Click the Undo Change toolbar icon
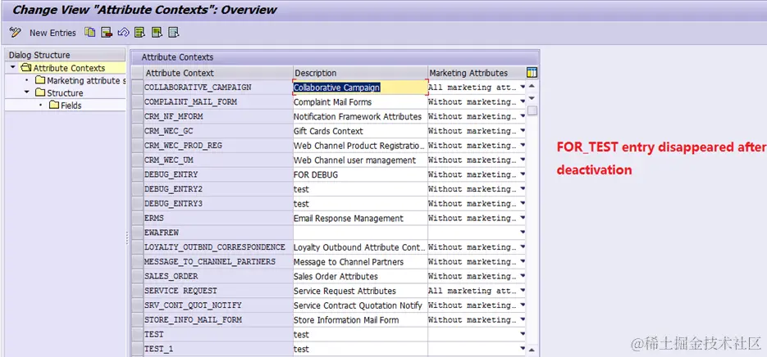 click(123, 32)
